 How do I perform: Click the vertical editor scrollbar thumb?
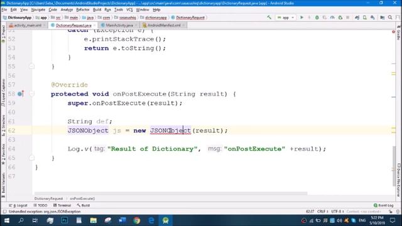pyautogui.click(x=394, y=166)
